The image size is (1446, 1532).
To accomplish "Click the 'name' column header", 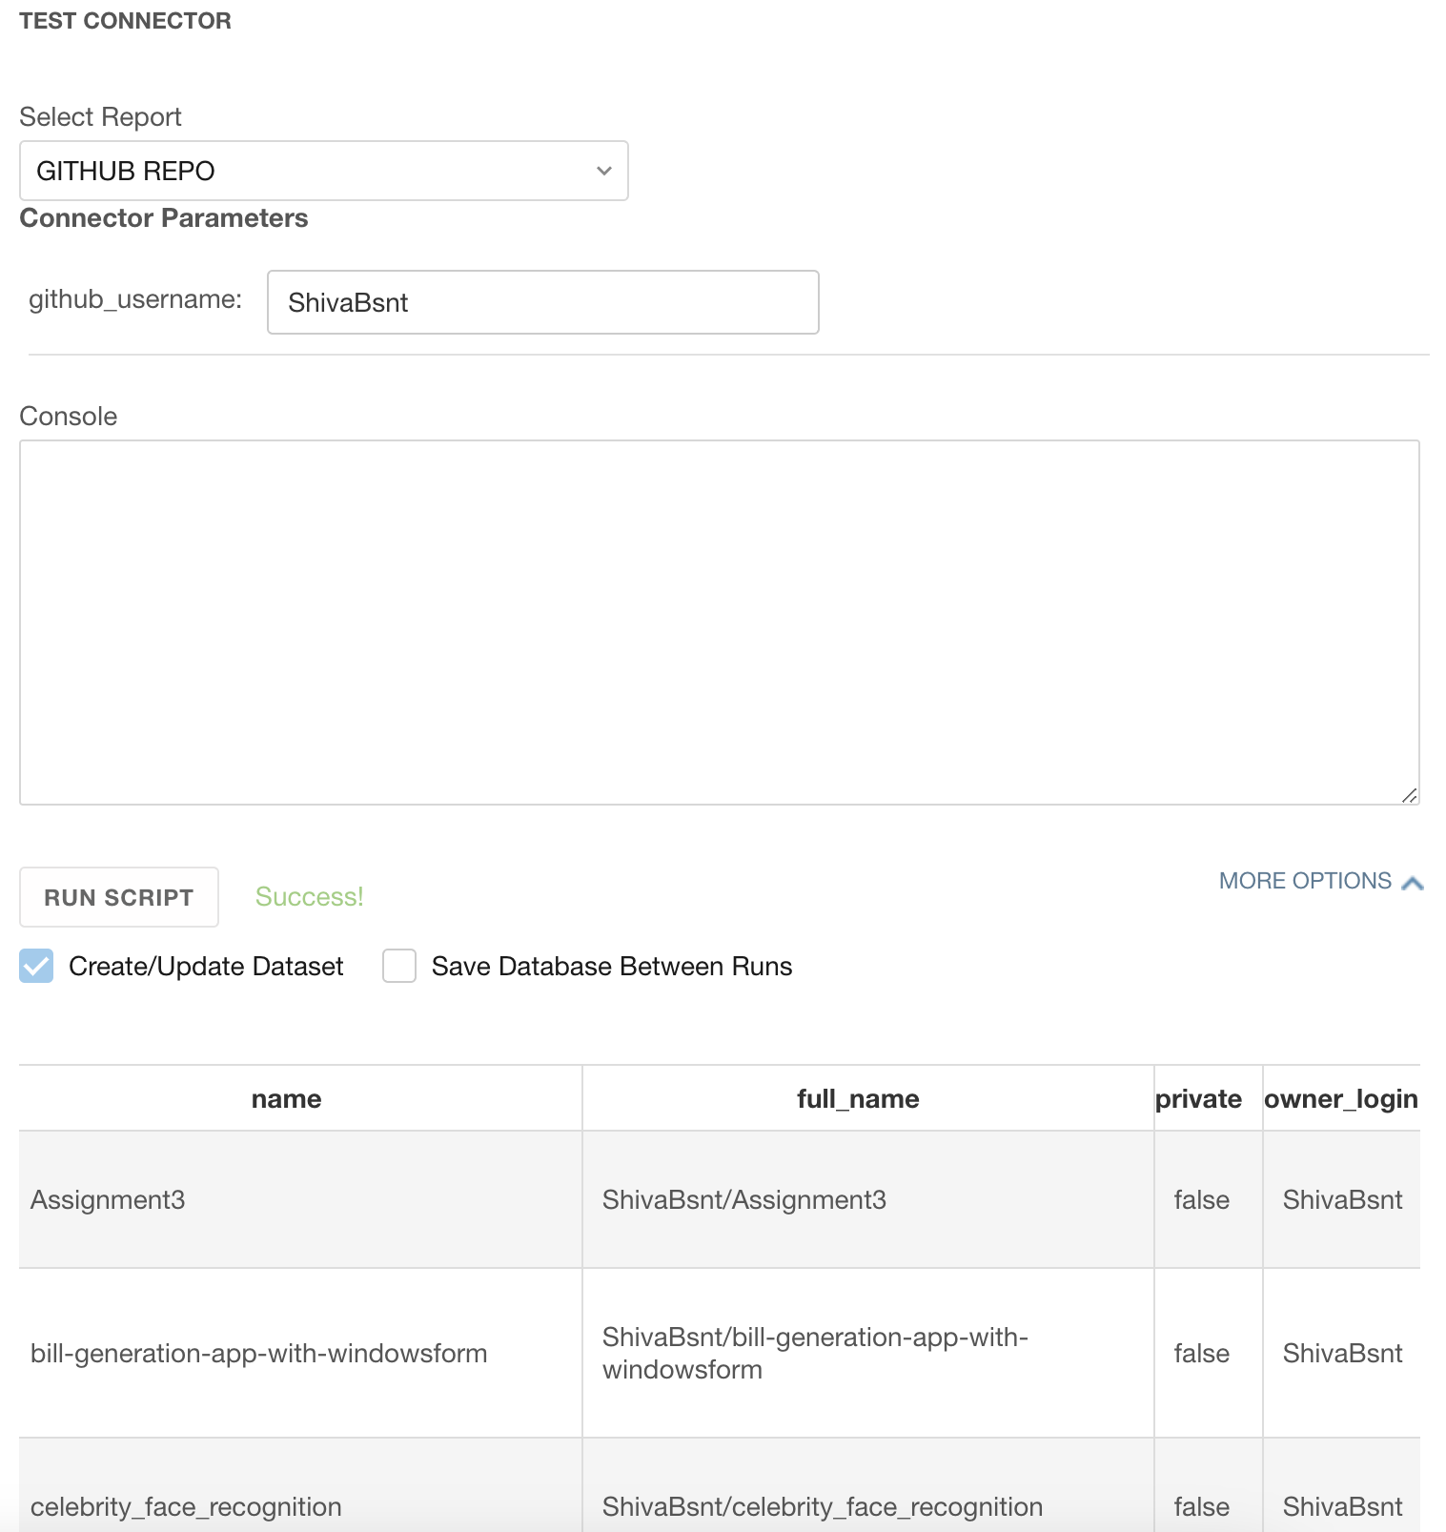I will click(286, 1099).
